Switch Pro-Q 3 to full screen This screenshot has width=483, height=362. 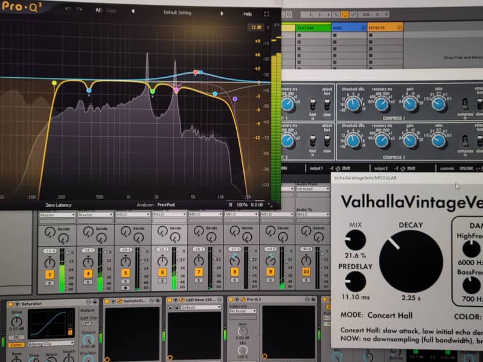pos(266,14)
